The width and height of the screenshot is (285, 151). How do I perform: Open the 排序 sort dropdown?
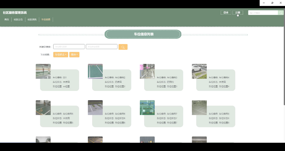coord(74,55)
